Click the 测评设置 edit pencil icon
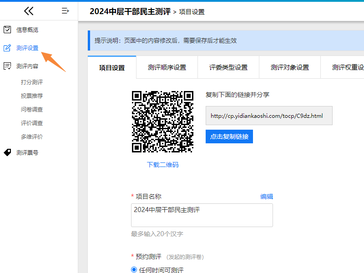 7,48
